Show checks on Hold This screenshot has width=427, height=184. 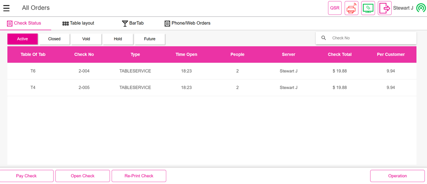pyautogui.click(x=118, y=39)
